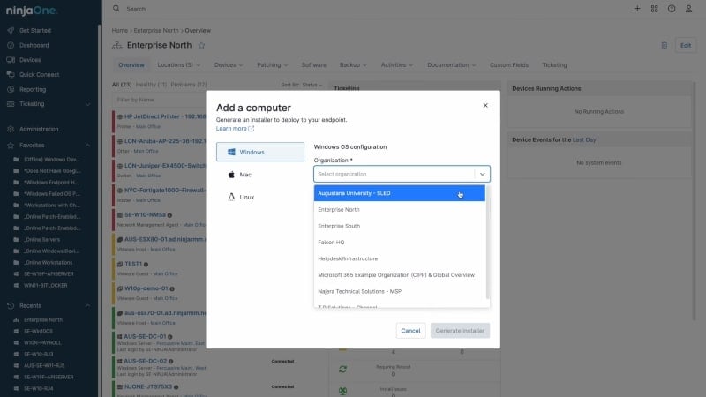
Task: Close the Add a computer dialog
Action: click(484, 105)
